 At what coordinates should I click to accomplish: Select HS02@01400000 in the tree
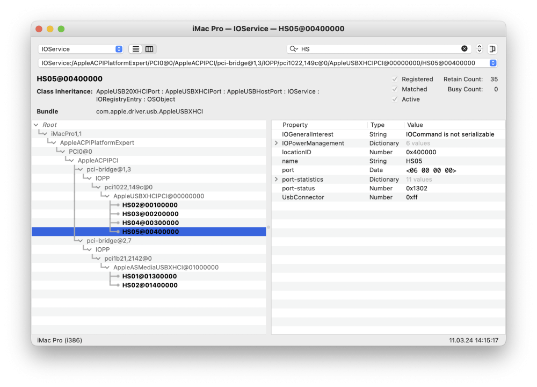[150, 285]
